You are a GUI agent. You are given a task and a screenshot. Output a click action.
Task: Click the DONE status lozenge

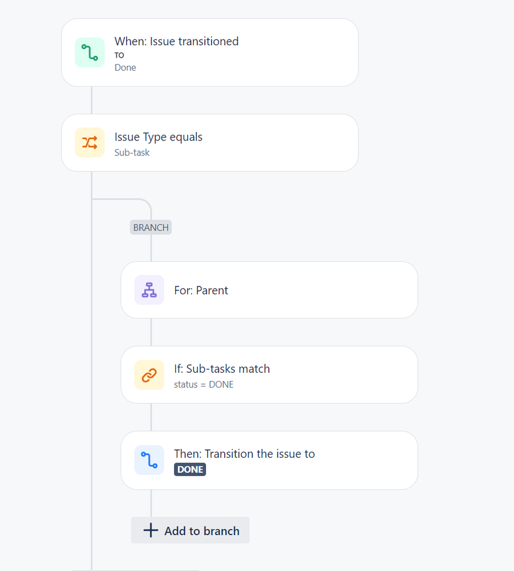[190, 469]
